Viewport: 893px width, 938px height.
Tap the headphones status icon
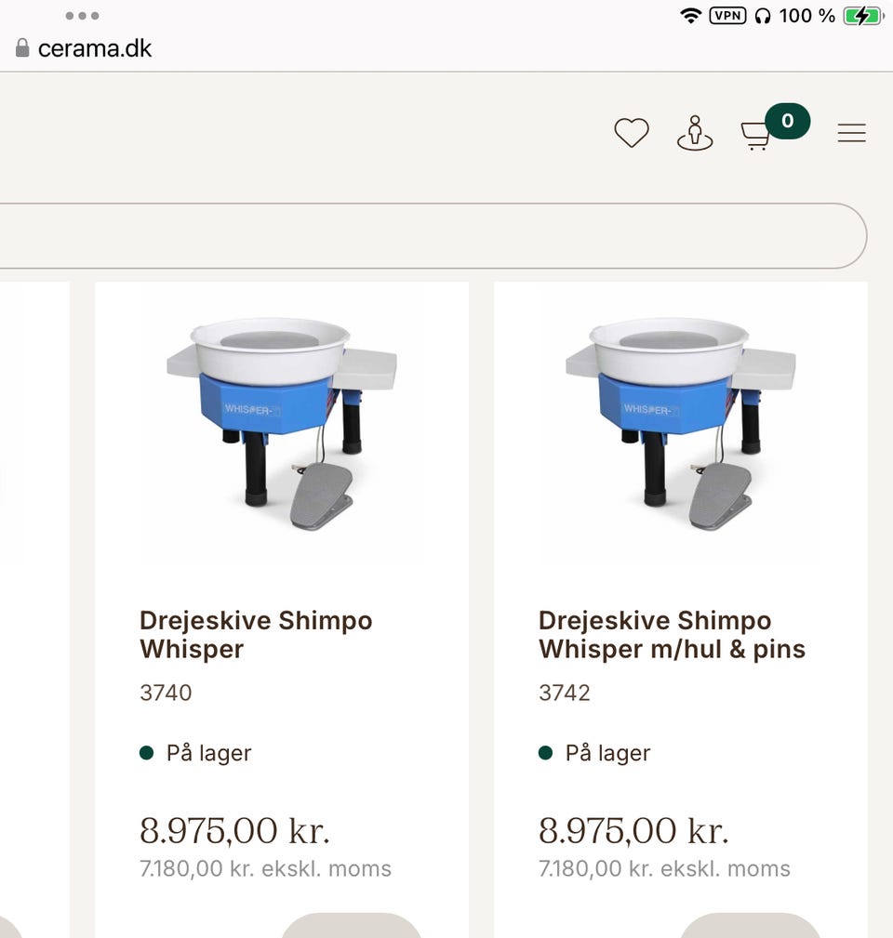click(763, 16)
